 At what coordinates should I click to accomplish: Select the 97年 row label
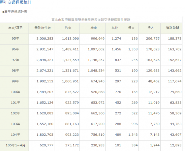tap(15, 60)
